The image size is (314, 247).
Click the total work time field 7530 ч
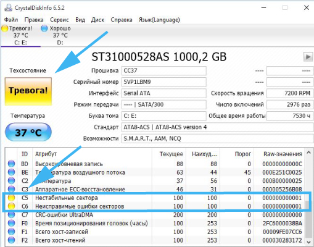290,116
